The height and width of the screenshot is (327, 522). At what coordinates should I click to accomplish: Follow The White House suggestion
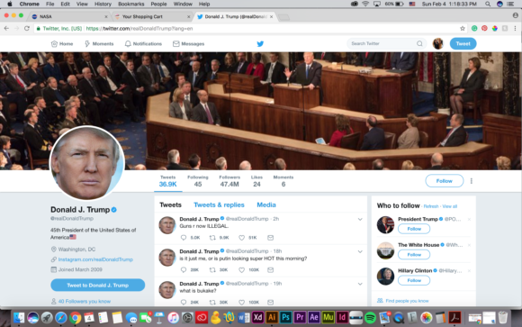coord(414,254)
